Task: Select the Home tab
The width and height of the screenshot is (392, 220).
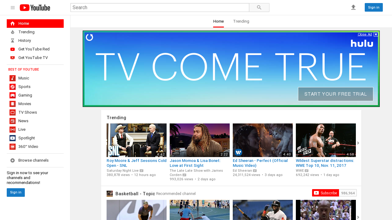Action: point(218,21)
